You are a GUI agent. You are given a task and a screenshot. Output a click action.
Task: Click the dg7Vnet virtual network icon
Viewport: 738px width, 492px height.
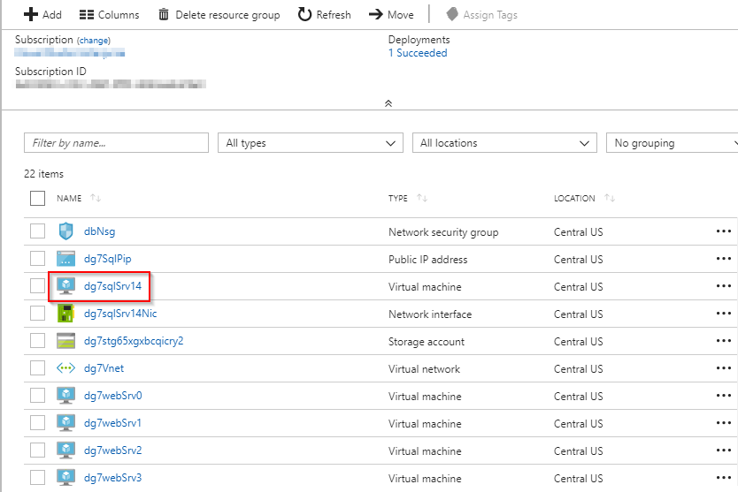pos(65,368)
